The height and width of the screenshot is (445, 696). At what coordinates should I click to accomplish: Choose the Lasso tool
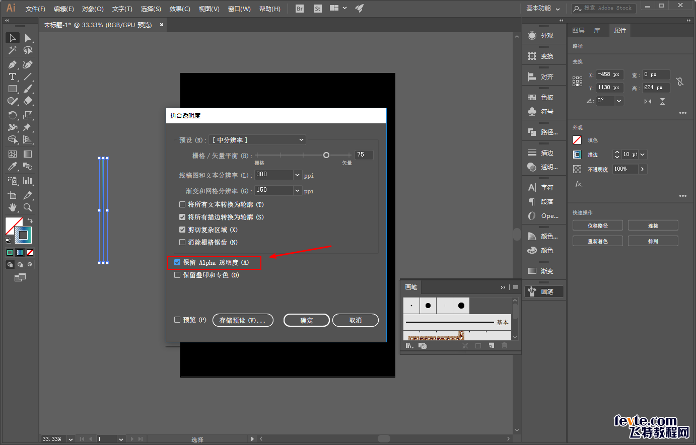pos(28,50)
